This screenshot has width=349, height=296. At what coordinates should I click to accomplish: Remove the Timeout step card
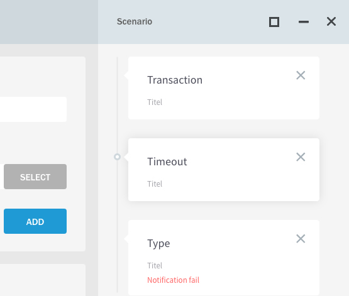click(x=301, y=156)
